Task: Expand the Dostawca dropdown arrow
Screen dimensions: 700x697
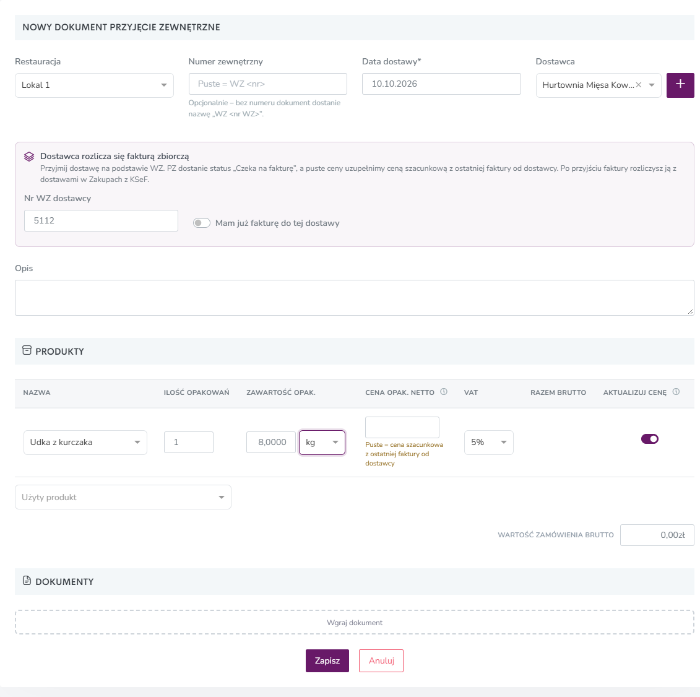Action: point(652,85)
